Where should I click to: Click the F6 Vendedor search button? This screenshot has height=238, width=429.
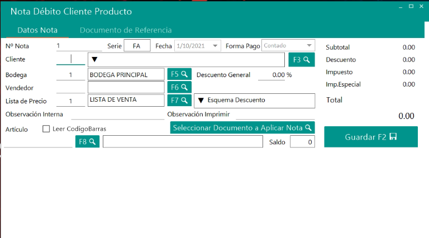pyautogui.click(x=179, y=87)
